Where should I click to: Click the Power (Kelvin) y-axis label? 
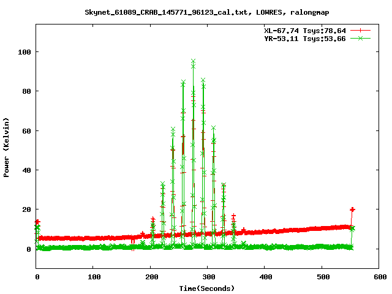pyautogui.click(x=7, y=147)
